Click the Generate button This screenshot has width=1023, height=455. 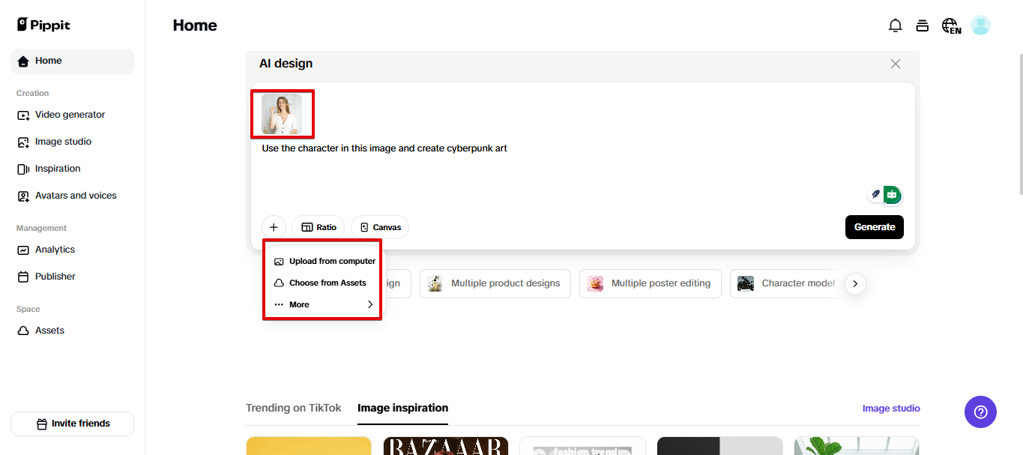pos(874,226)
